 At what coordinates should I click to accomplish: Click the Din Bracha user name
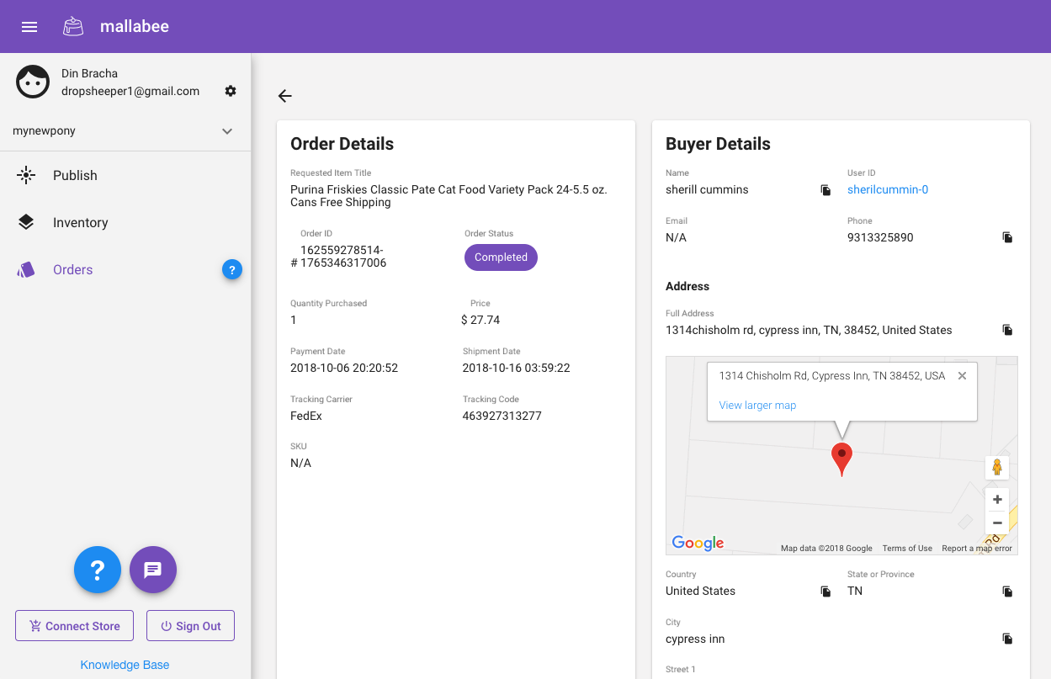pyautogui.click(x=90, y=73)
